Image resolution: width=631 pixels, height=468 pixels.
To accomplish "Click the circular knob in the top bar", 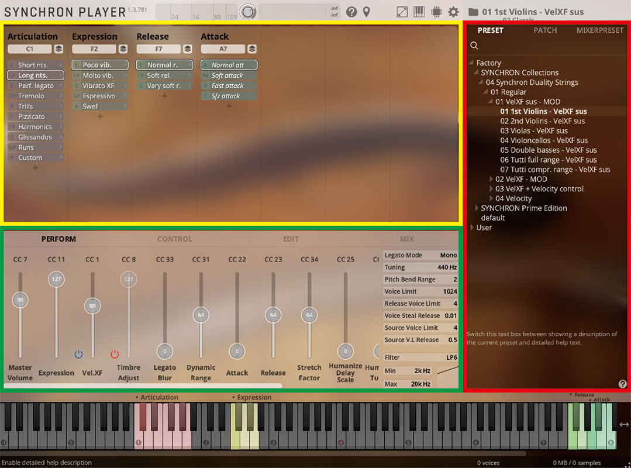I will [x=248, y=12].
